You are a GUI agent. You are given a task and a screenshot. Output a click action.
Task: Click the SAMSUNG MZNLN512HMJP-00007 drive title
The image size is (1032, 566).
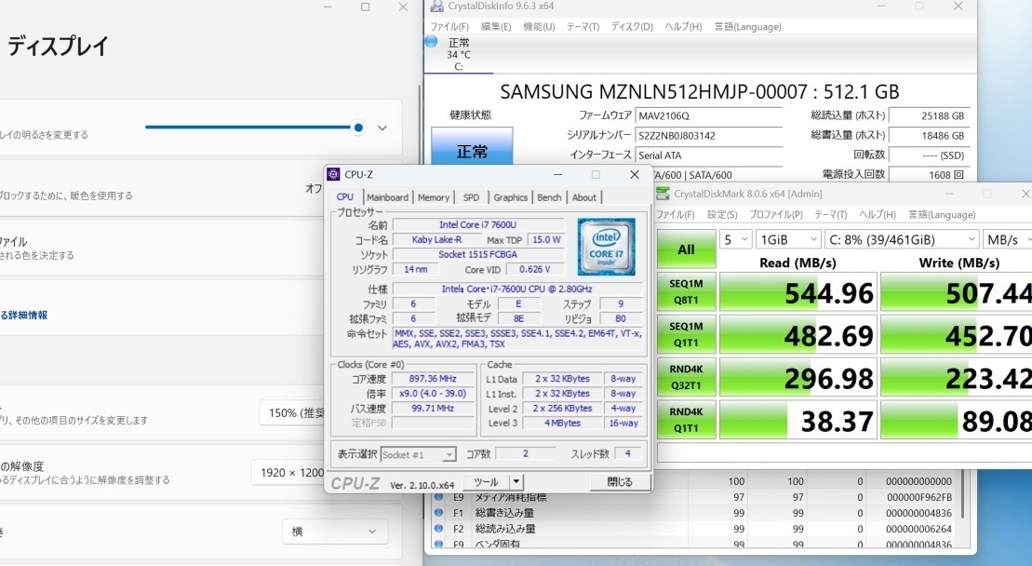700,91
